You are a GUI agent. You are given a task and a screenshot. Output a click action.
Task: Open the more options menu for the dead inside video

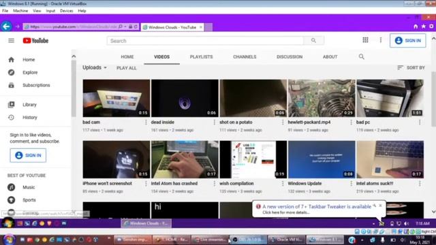[x=214, y=122]
